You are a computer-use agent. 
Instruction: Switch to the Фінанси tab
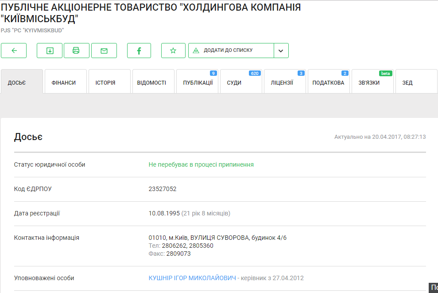pyautogui.click(x=65, y=82)
